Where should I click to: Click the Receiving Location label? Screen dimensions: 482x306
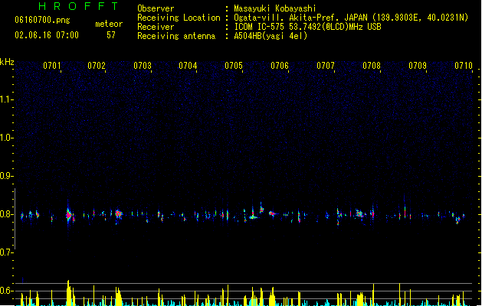(x=179, y=18)
